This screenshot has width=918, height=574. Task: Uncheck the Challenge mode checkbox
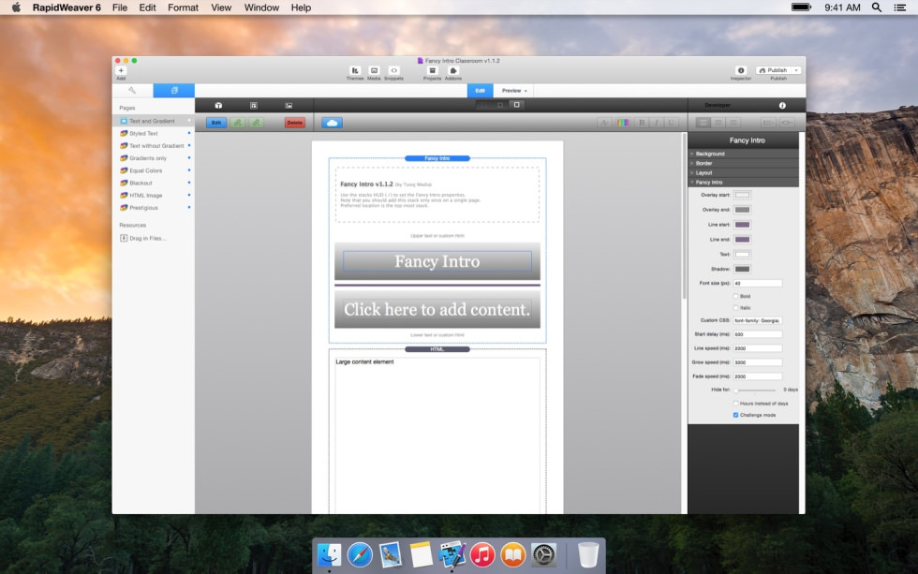(736, 415)
